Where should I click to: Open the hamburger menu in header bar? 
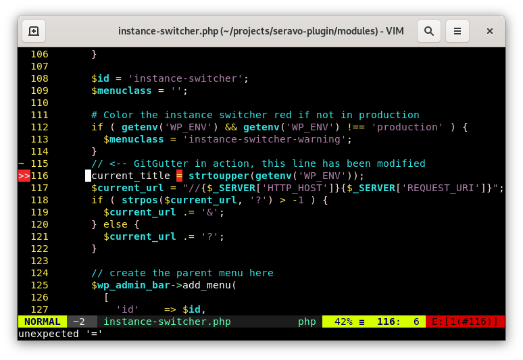[x=457, y=31]
